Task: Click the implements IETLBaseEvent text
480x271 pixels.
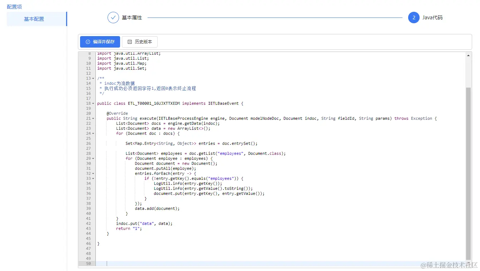Action: 211,103
